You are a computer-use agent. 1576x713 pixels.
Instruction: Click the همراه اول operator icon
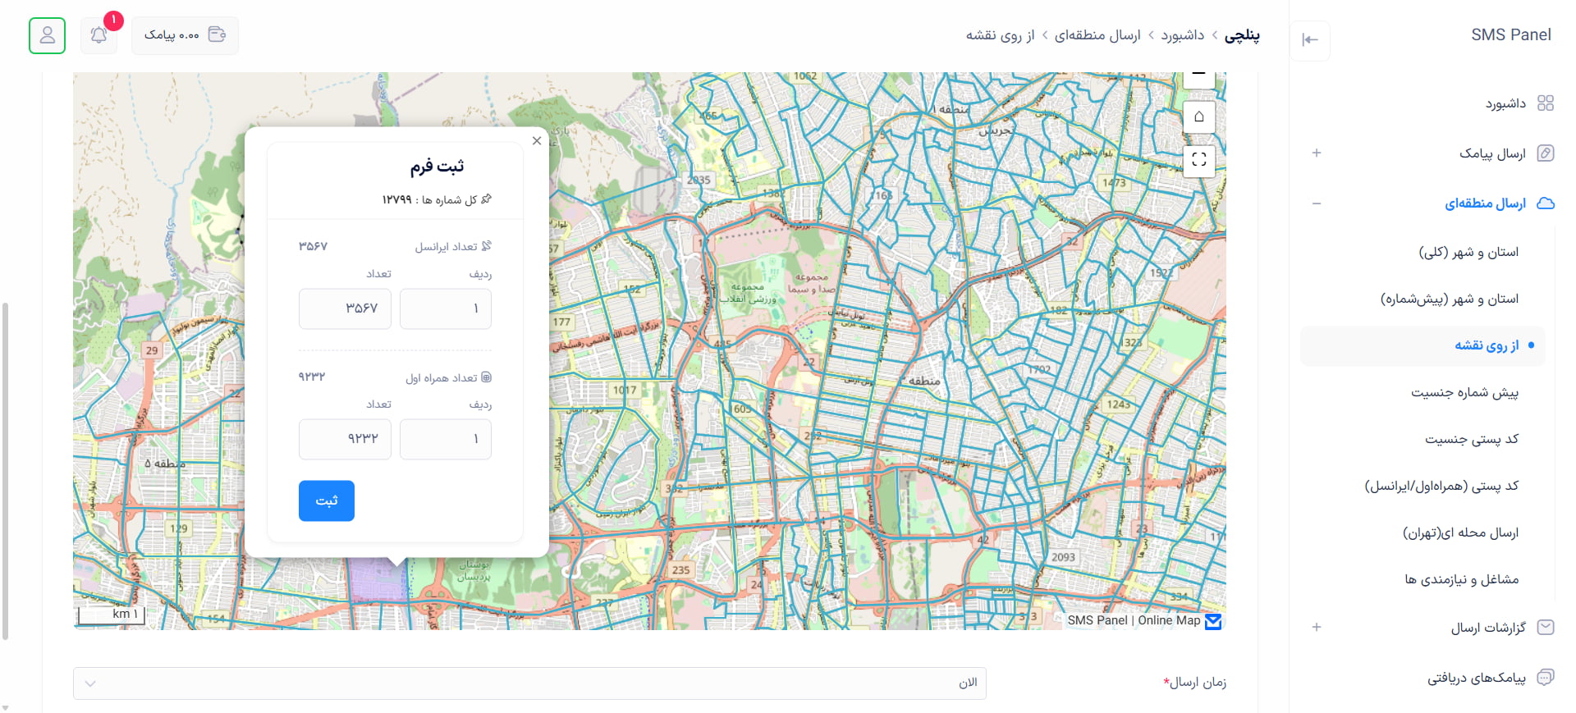[x=486, y=377]
